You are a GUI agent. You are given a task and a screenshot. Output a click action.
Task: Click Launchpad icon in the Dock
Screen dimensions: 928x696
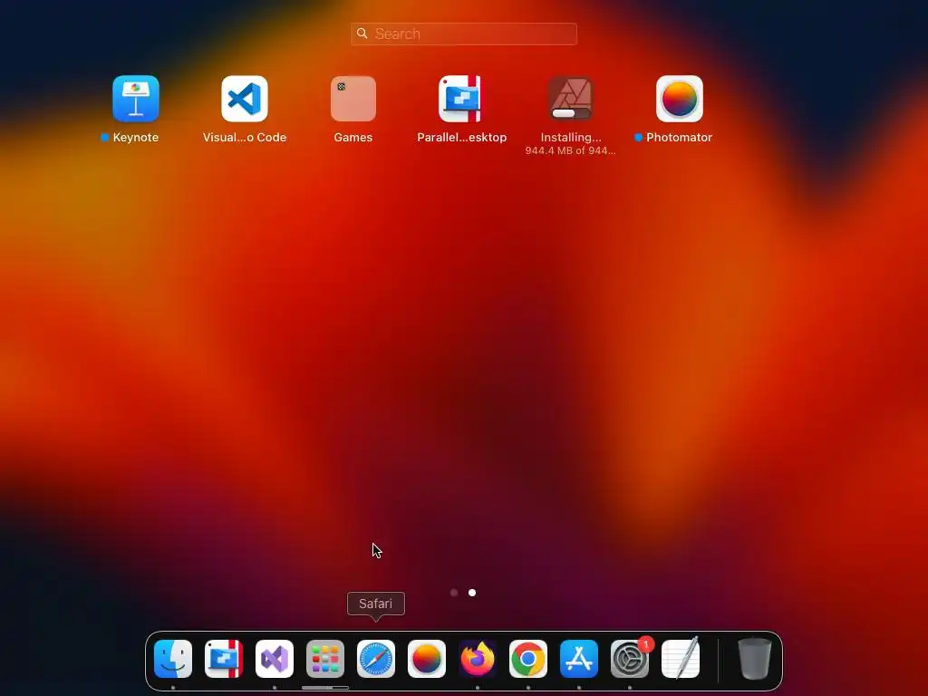coord(325,659)
